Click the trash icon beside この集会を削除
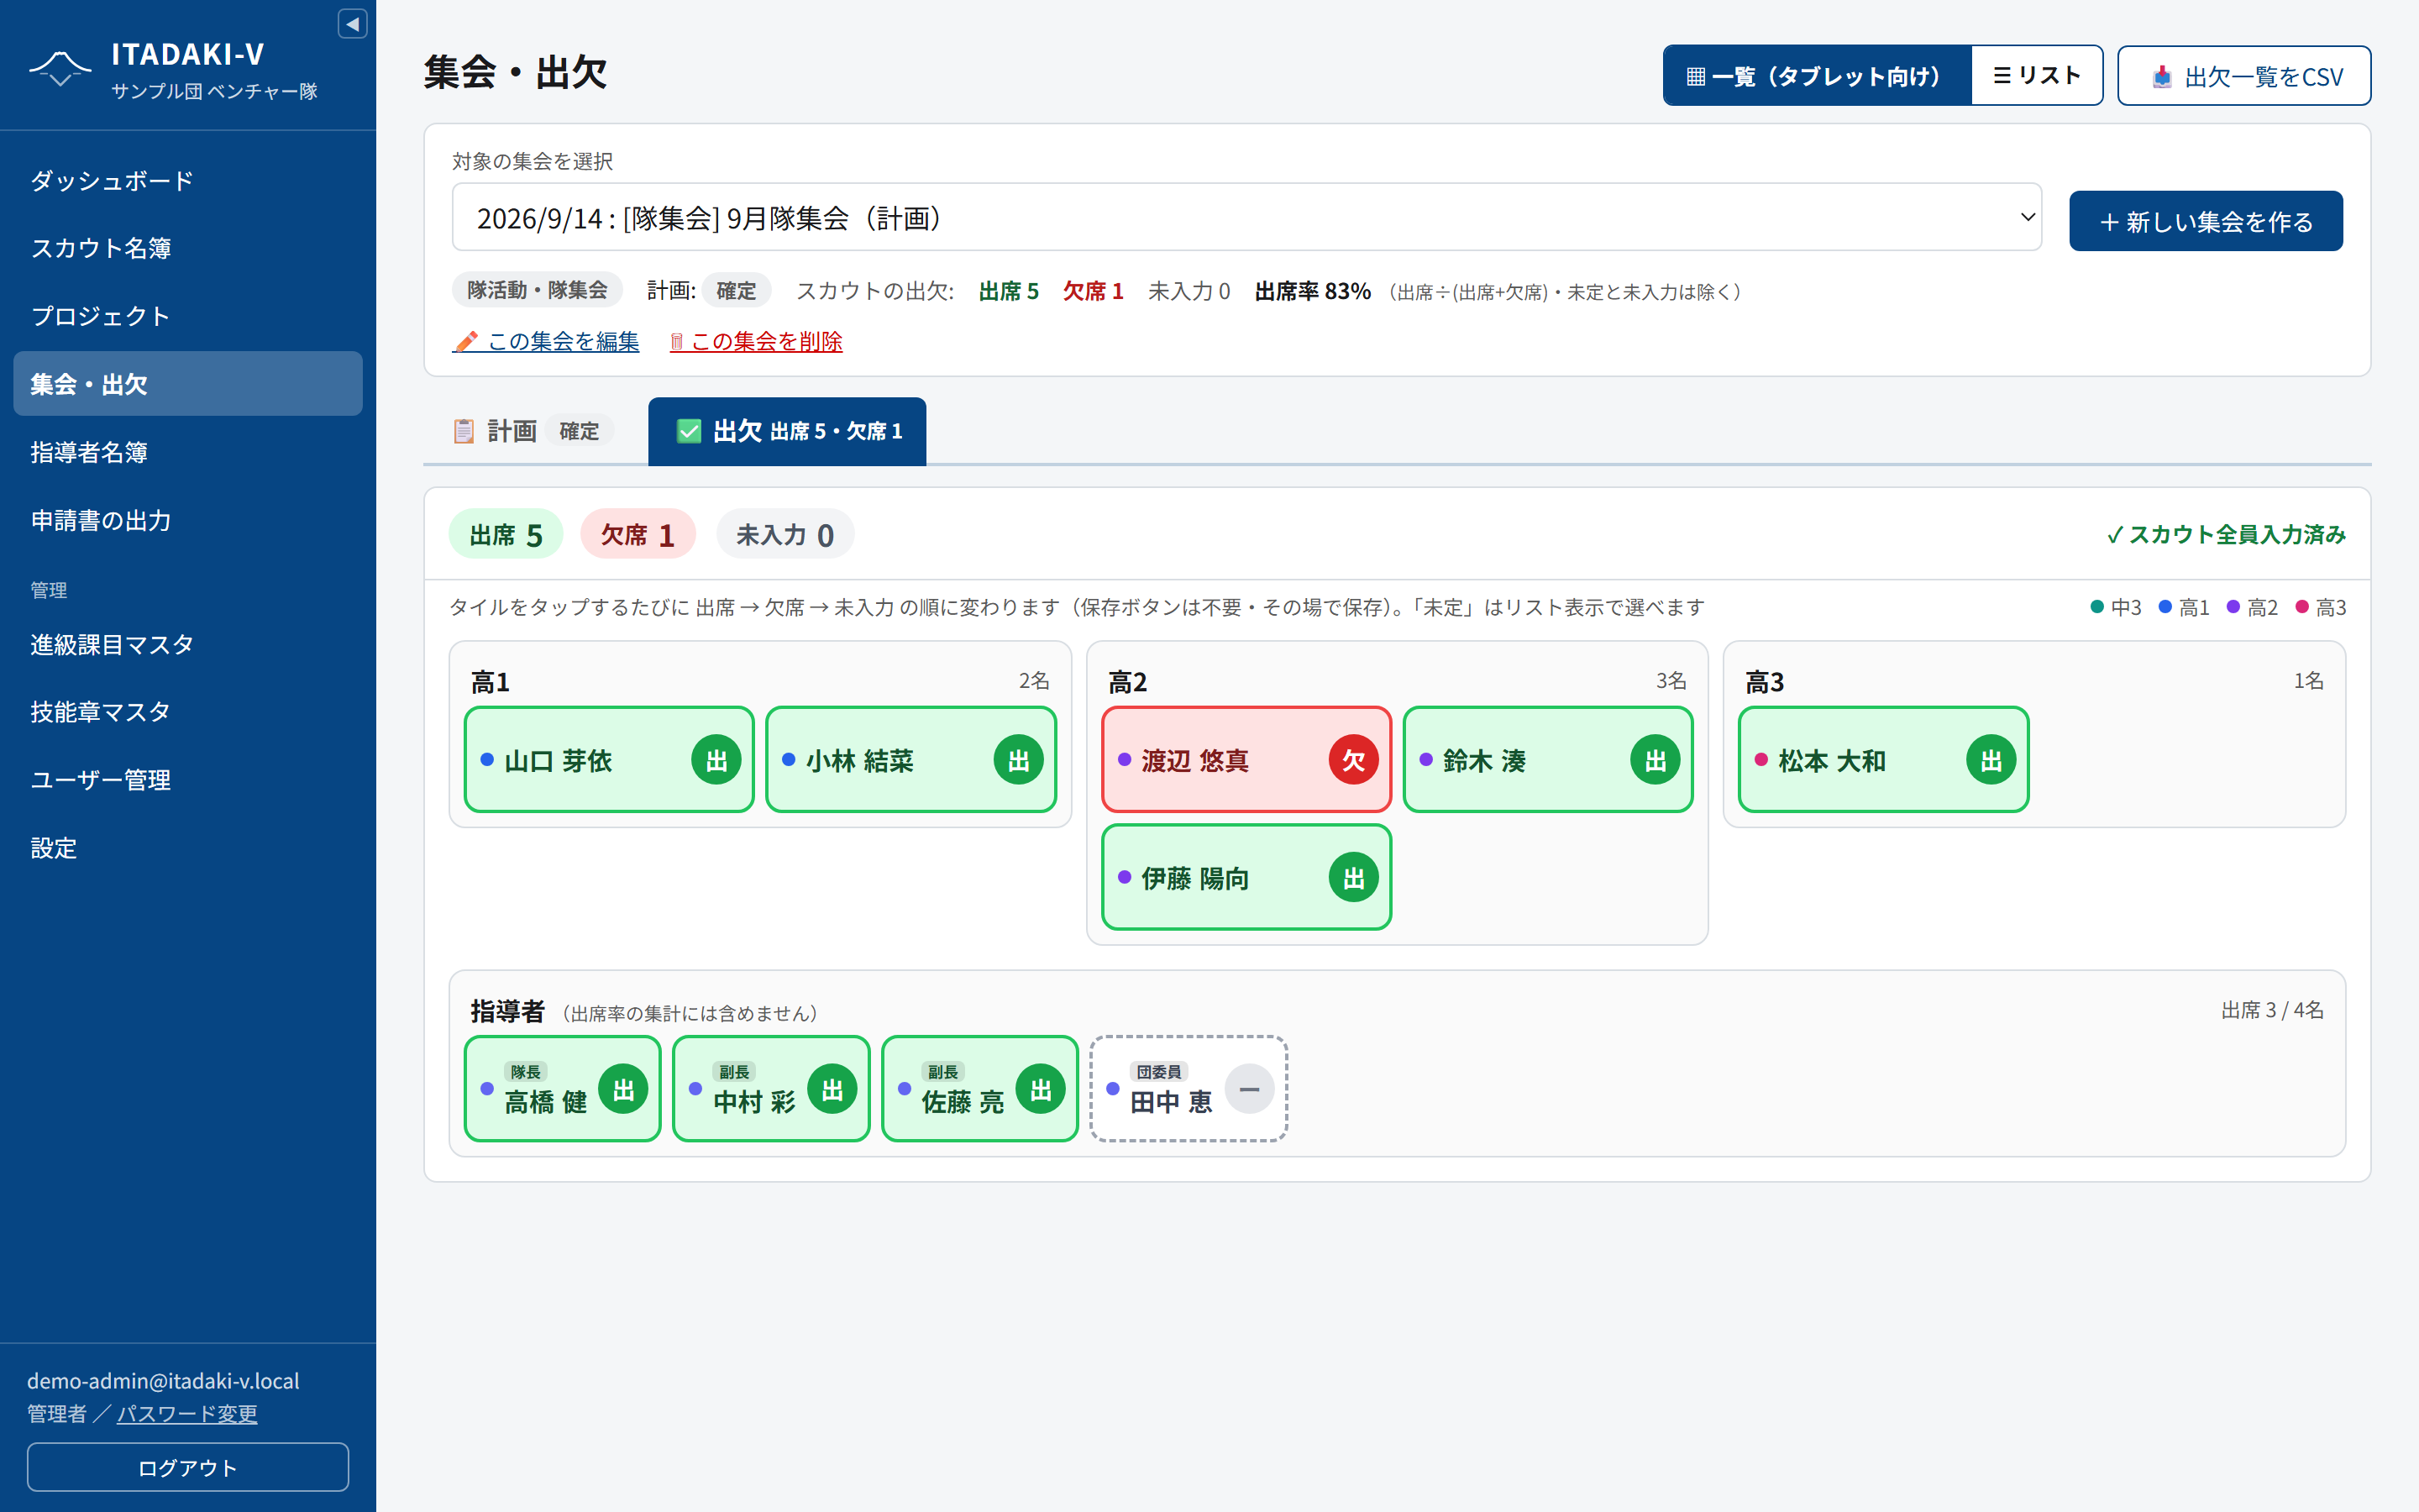2419x1512 pixels. (x=677, y=342)
